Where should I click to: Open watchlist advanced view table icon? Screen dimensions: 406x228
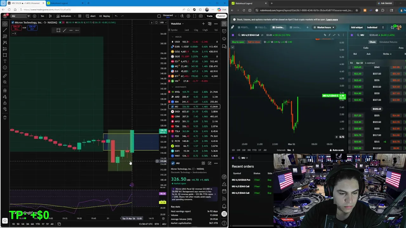[210, 24]
